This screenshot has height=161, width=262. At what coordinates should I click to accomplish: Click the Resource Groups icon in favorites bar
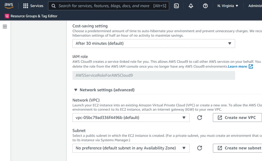(x=7, y=16)
